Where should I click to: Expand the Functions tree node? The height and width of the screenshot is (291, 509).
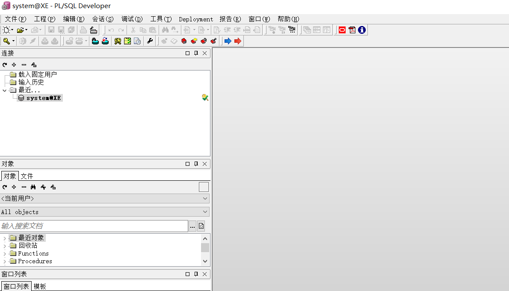[4, 253]
